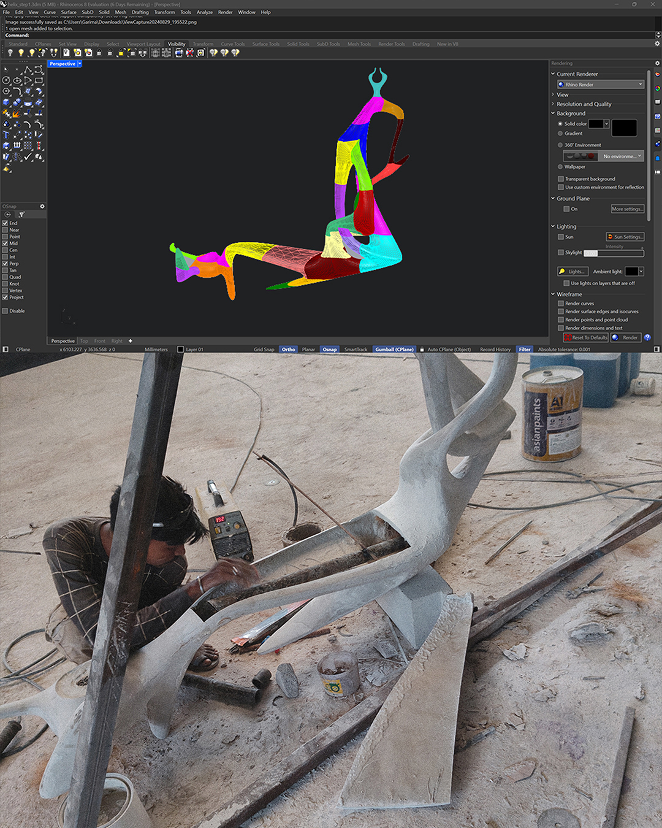Click the red X visibility toolbar icon
Screen dimensions: 662x828
pyautogui.click(x=190, y=53)
